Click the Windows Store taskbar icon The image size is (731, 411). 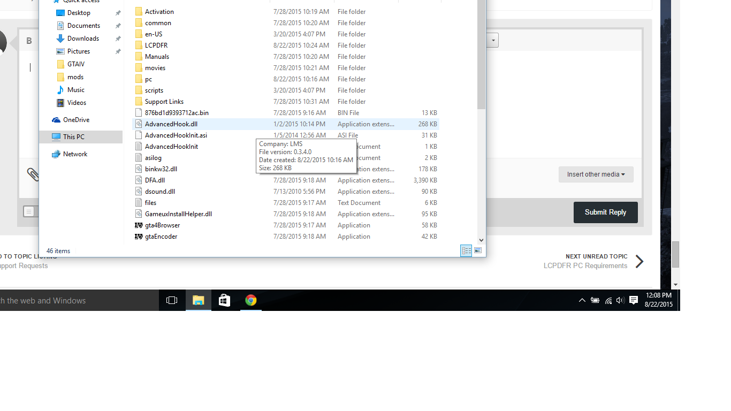tap(224, 300)
